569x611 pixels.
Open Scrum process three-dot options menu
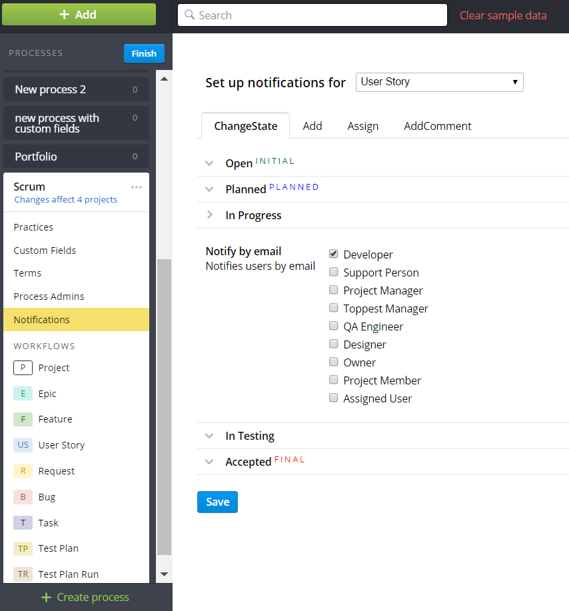(137, 187)
